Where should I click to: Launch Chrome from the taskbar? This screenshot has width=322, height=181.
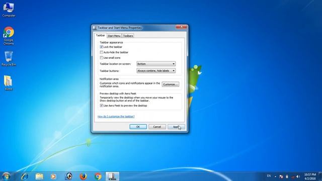[x=98, y=176]
